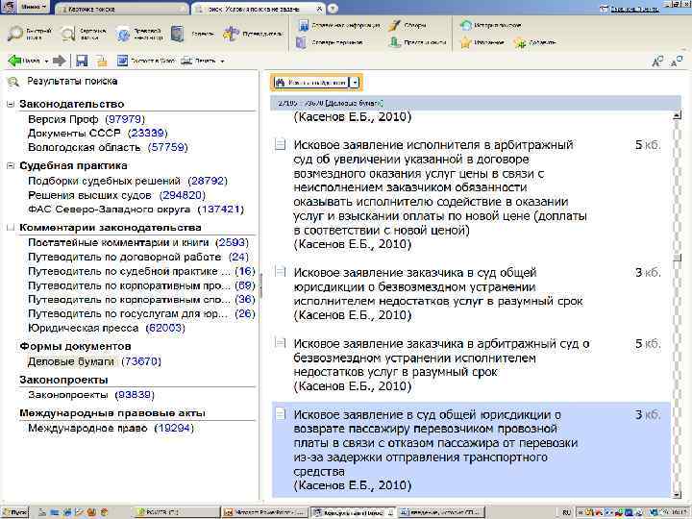The image size is (692, 519).
Task: Select Международное право (19294)
Action: click(x=111, y=428)
